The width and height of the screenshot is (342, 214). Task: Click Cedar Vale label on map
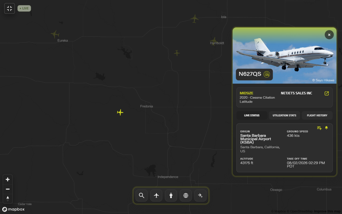pos(25,204)
